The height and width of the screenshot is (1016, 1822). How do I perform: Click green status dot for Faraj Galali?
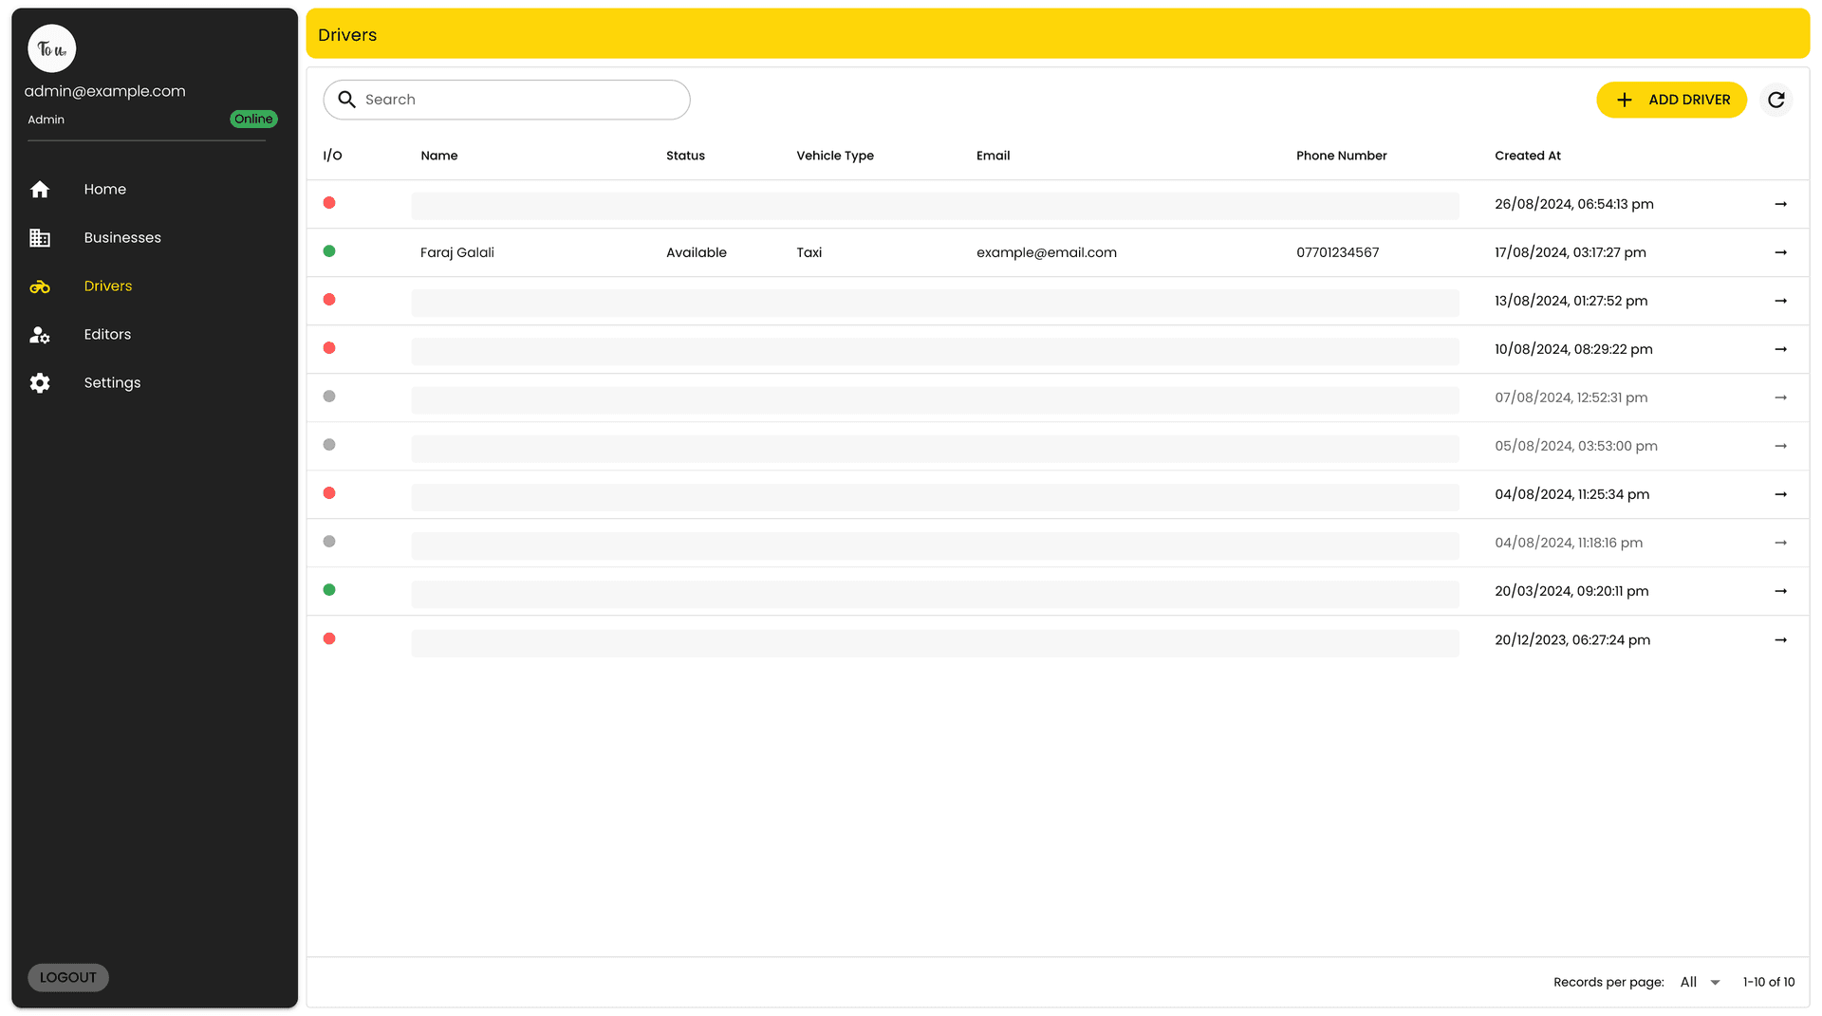pos(329,251)
